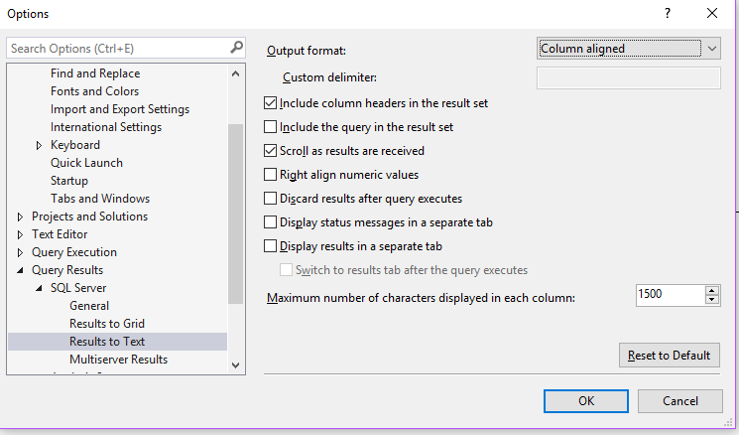Disable Scroll as results are received
Screen dimensions: 739x435
point(271,151)
